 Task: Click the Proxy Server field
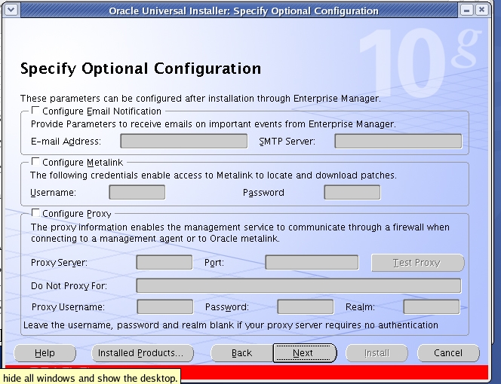tap(164, 262)
